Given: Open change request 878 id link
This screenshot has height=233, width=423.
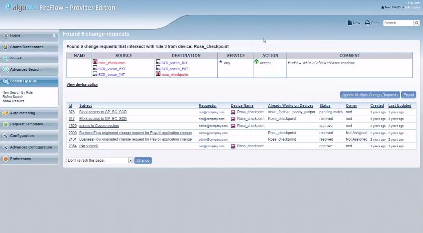Looking at the screenshot, I should point(71,112).
